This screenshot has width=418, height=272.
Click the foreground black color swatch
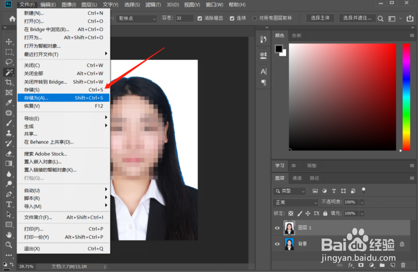(x=278, y=49)
